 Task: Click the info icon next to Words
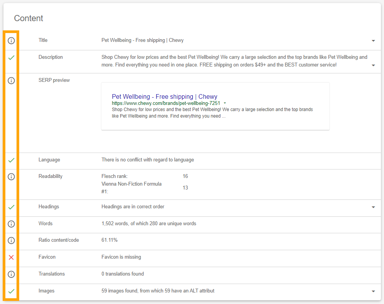point(11,224)
